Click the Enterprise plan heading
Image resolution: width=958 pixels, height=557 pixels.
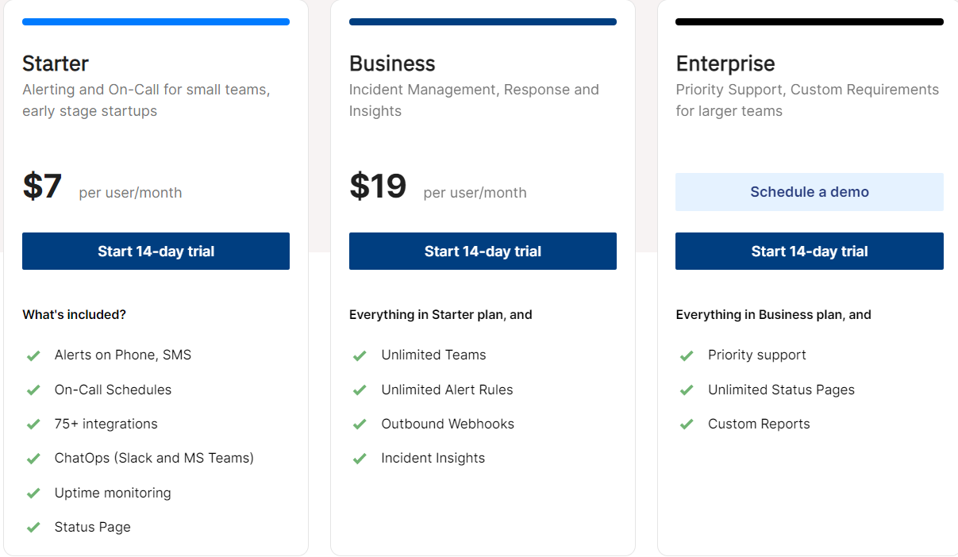725,63
